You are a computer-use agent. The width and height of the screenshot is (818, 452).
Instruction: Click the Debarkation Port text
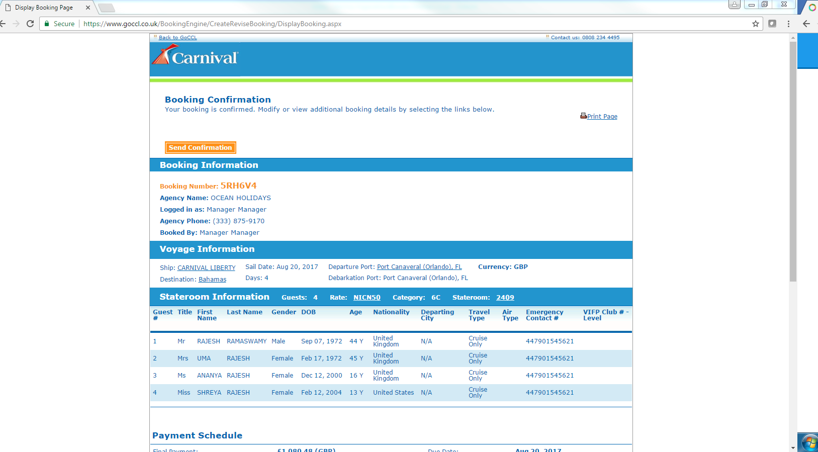coord(398,278)
